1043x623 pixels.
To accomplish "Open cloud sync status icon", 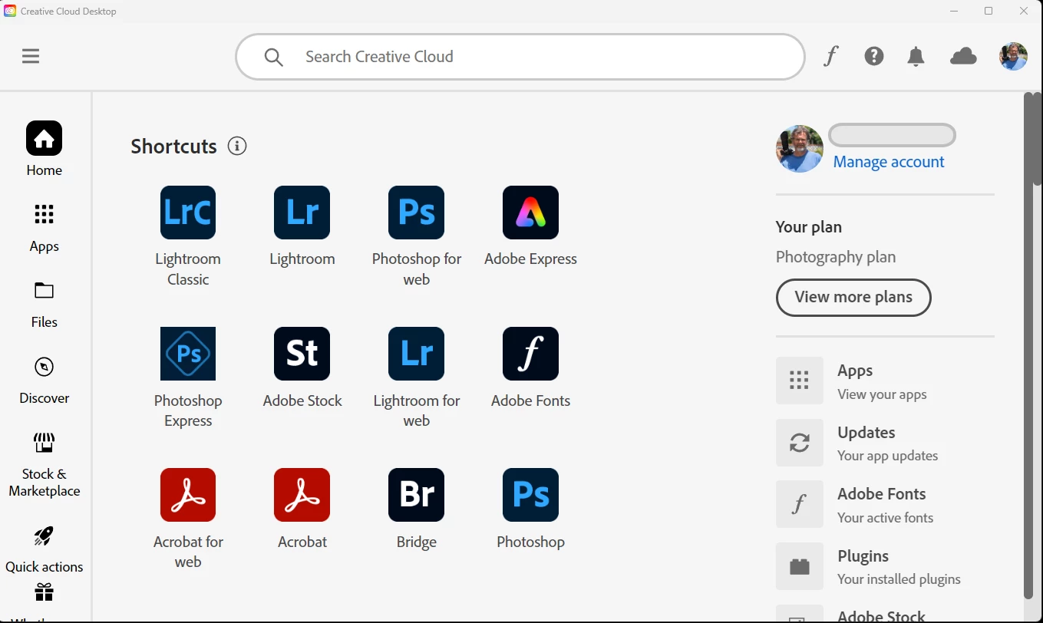I will coord(963,56).
